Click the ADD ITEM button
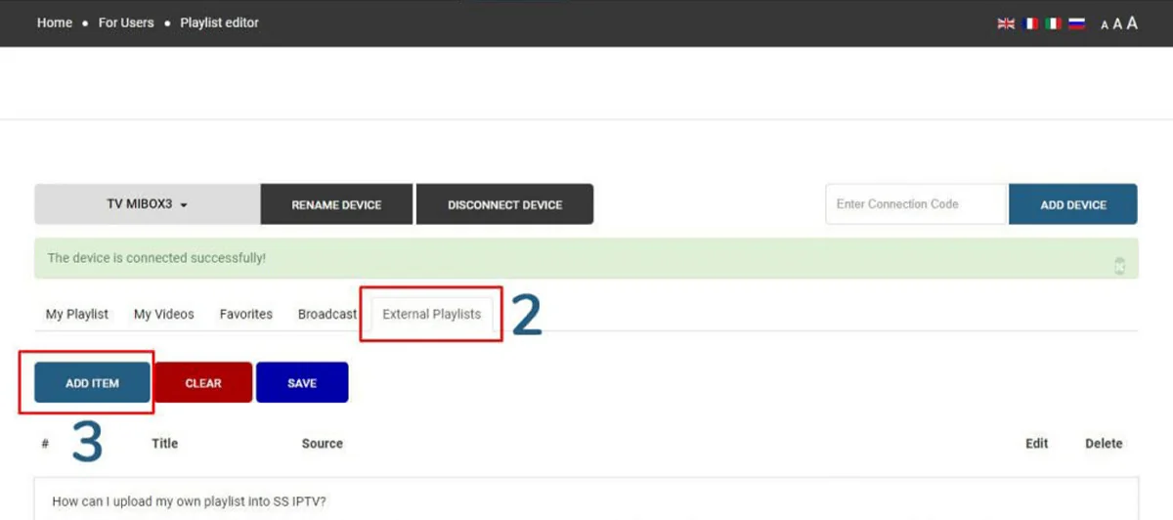The image size is (1173, 520). point(92,383)
